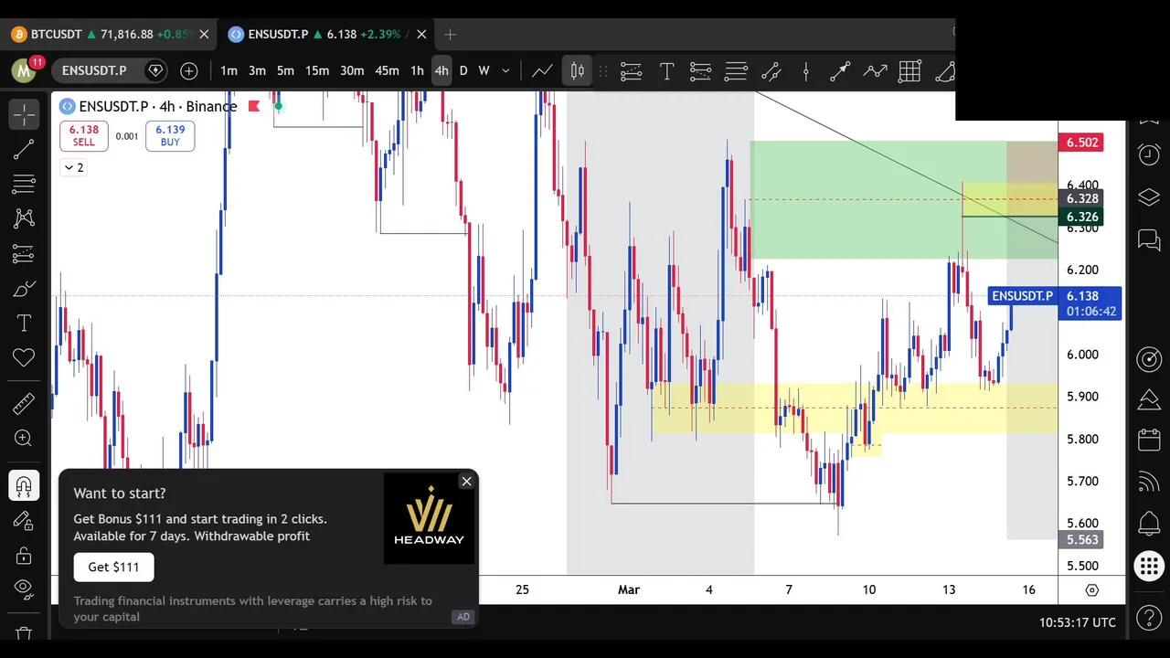
Task: Click the Get $111 button
Action: [x=113, y=567]
